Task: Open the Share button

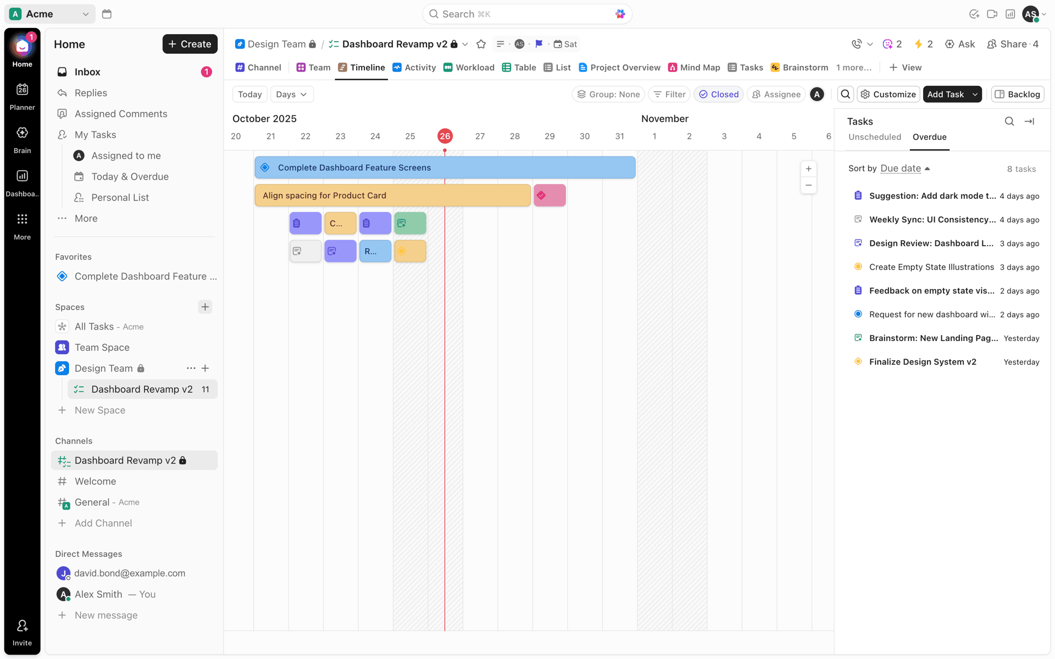Action: pyautogui.click(x=1013, y=44)
